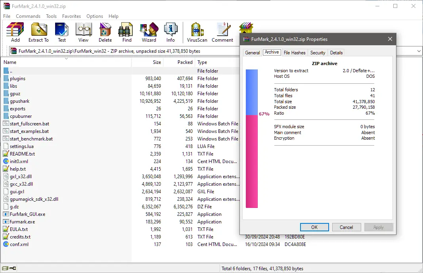Click the README.txt file icon
This screenshot has height=273, width=423.
click(6, 154)
